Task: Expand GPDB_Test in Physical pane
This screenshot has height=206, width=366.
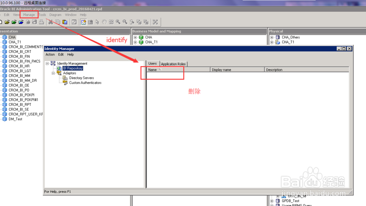Action: pyautogui.click(x=272, y=201)
